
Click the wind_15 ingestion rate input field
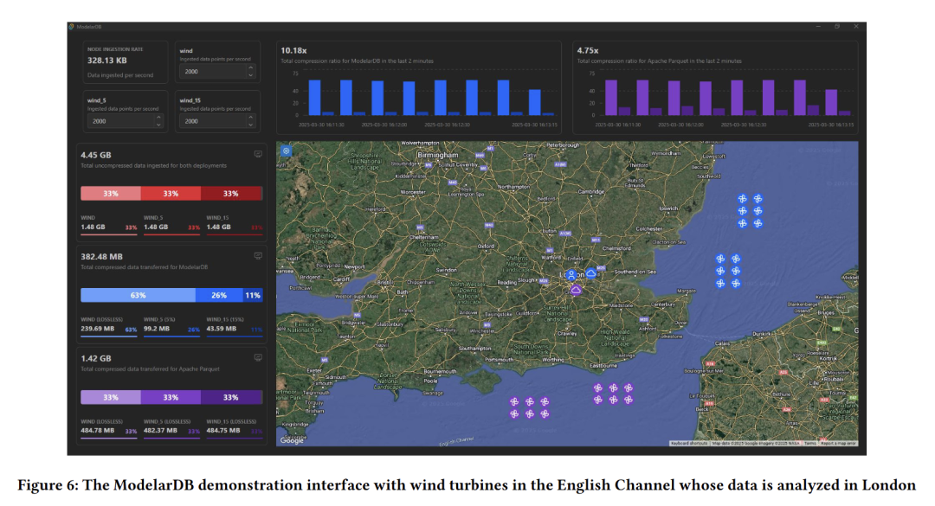217,121
